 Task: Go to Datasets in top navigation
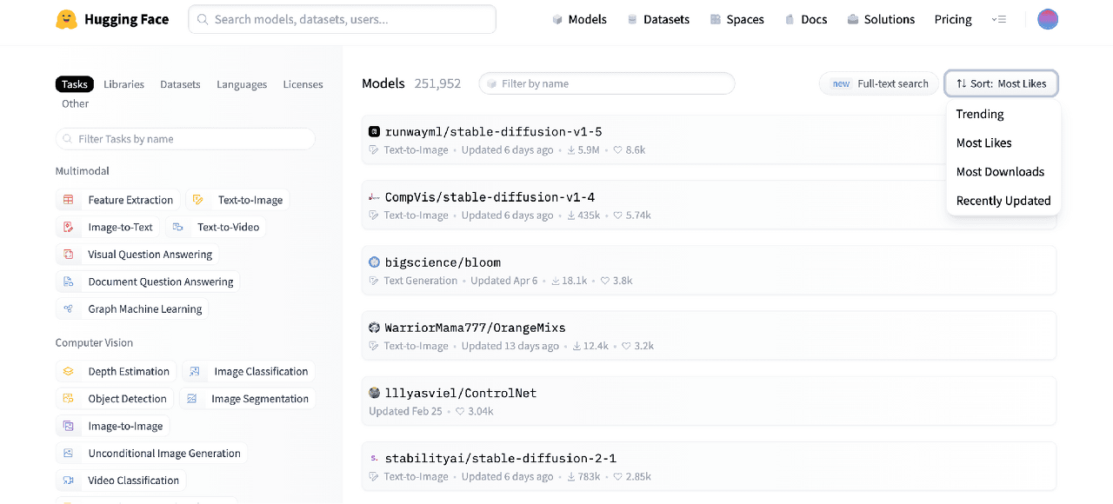pyautogui.click(x=658, y=19)
